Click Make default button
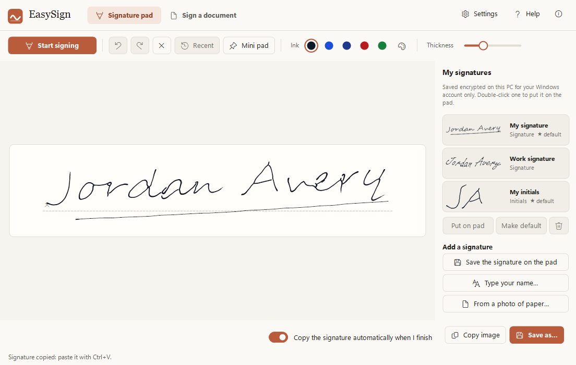 [521, 226]
